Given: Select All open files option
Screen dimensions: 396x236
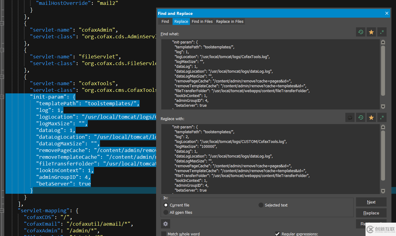Looking at the screenshot, I should click(166, 212).
